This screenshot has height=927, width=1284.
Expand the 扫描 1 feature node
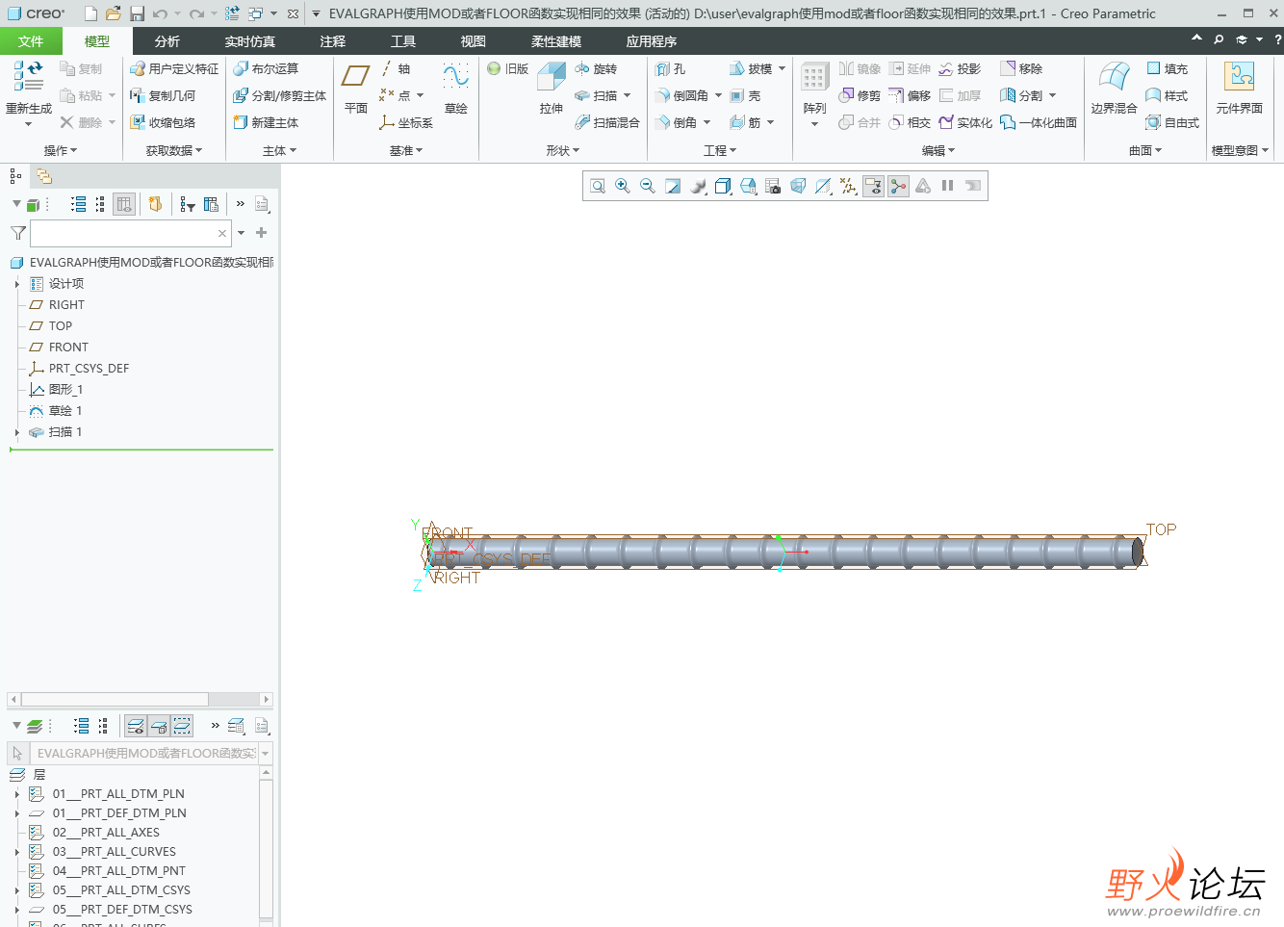point(17,432)
